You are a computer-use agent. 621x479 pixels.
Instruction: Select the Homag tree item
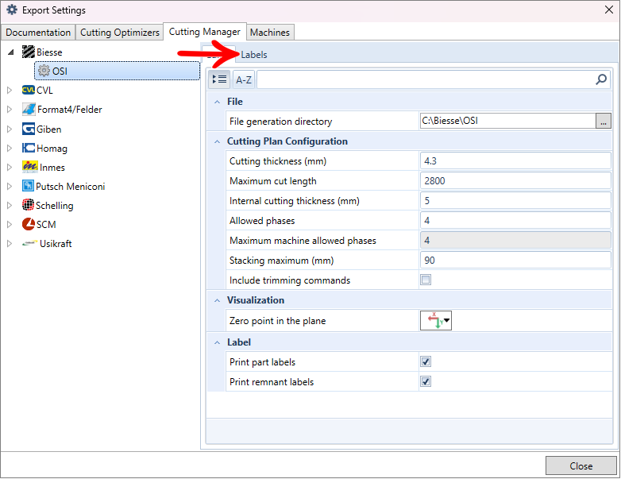point(52,149)
